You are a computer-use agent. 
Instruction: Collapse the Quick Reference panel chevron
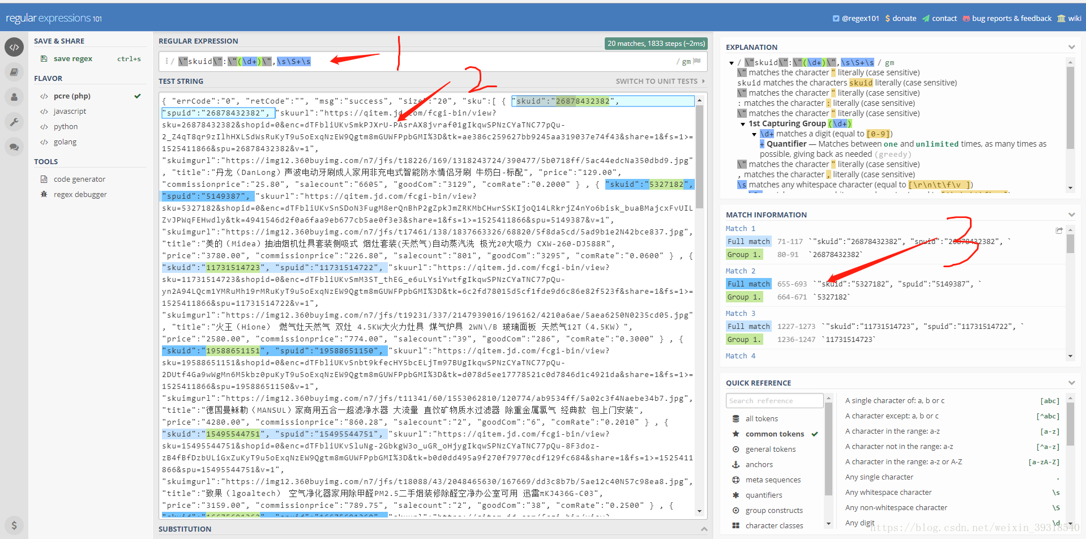coord(1071,383)
